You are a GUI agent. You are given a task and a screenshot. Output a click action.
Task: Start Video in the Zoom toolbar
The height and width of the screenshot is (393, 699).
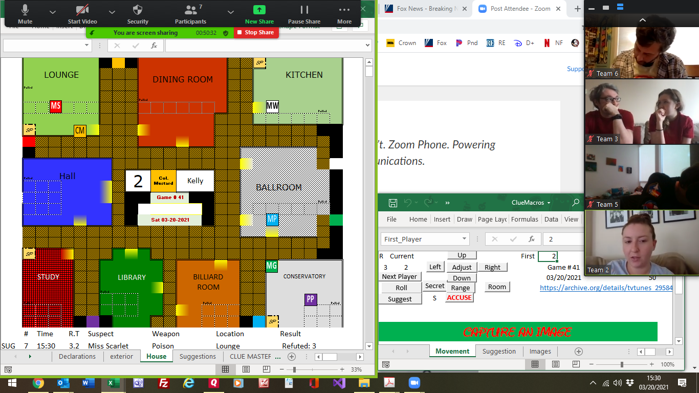pos(82,14)
